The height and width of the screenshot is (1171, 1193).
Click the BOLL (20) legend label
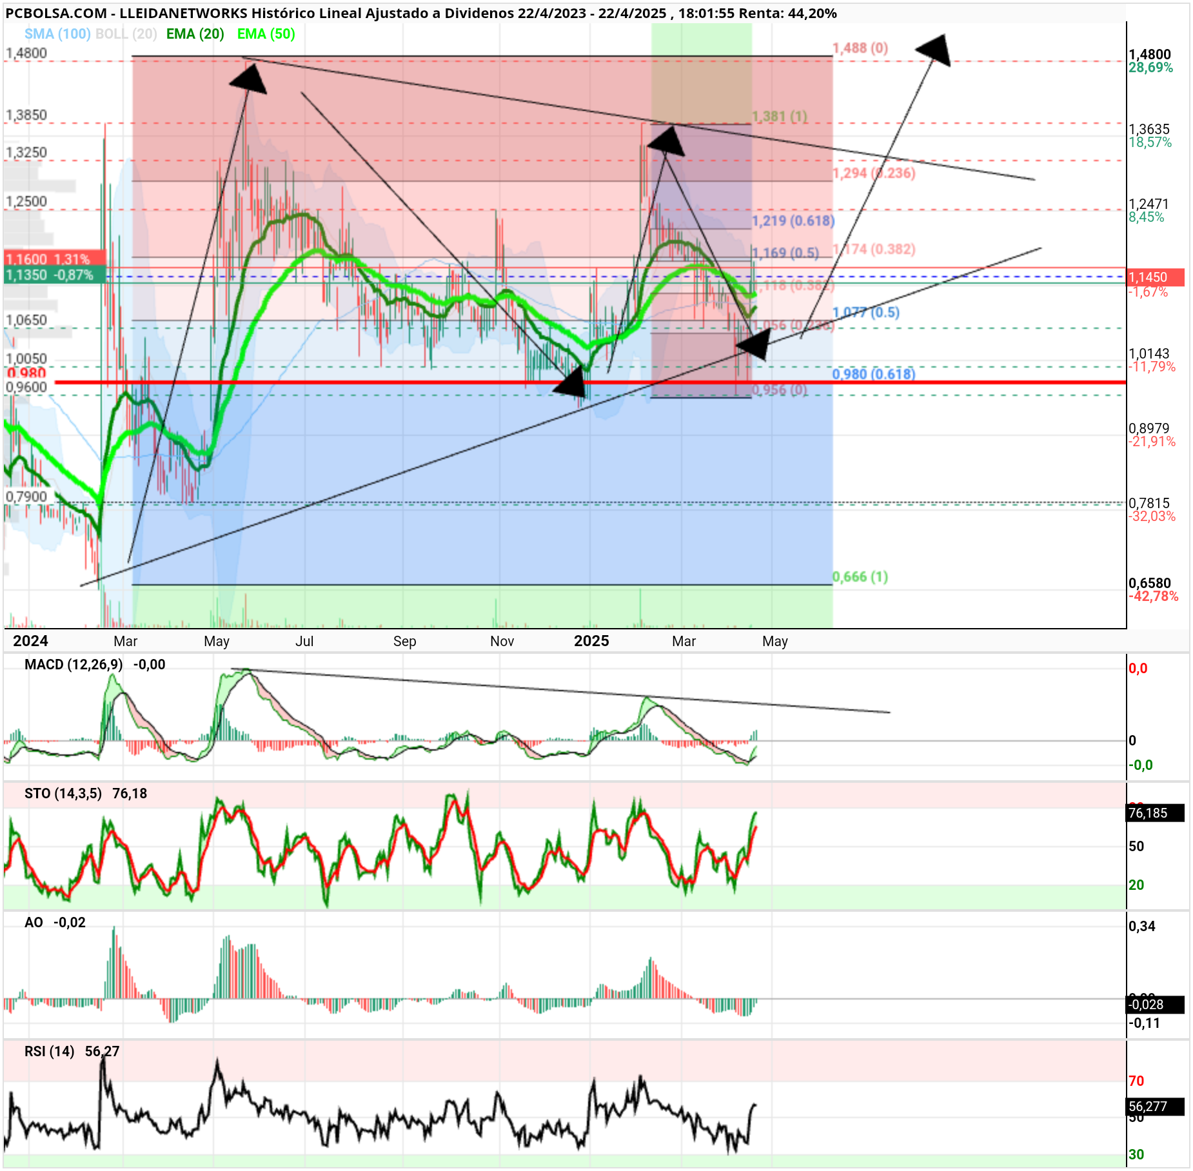point(126,34)
